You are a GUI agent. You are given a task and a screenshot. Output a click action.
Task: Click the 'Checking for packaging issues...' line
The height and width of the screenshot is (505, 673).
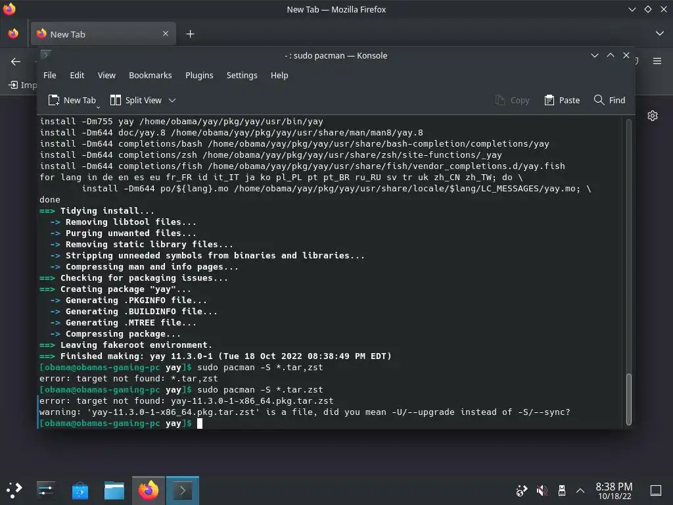tap(134, 278)
